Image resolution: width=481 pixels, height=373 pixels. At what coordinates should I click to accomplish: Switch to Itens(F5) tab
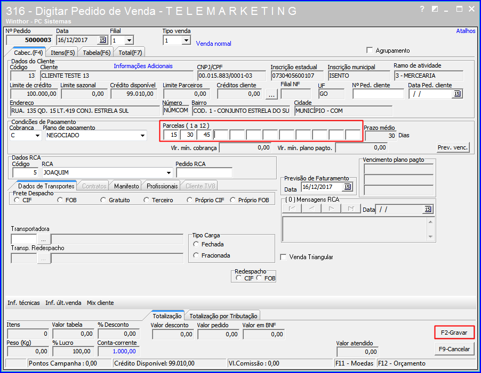point(62,53)
